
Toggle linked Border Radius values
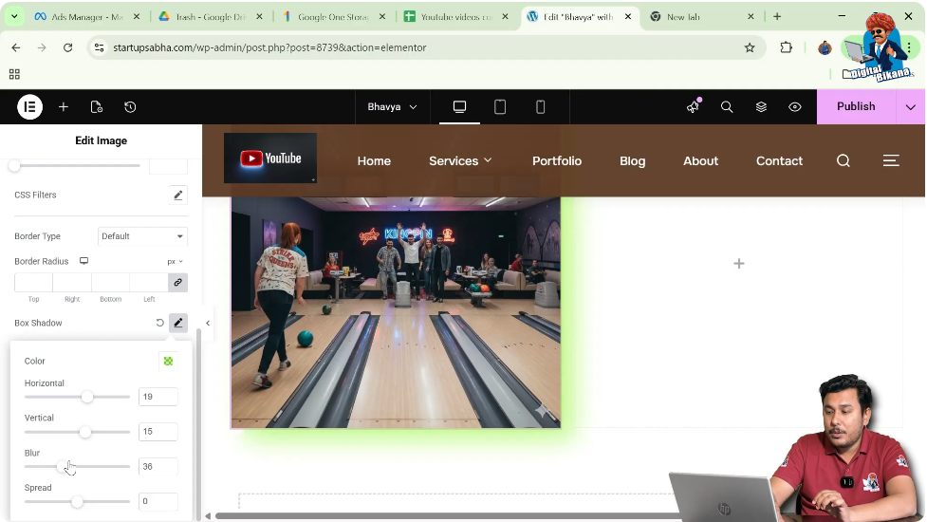click(177, 282)
